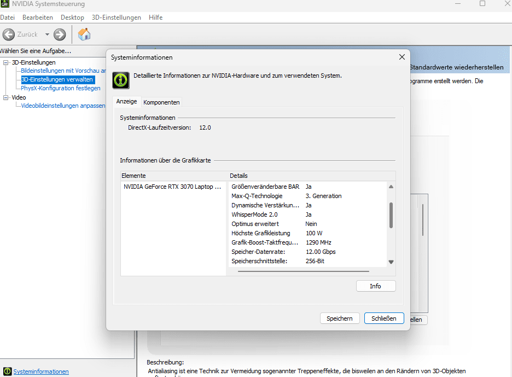This screenshot has width=512, height=377.
Task: Maximize the NVIDIA Systemsteuerung window
Action: click(x=482, y=3)
